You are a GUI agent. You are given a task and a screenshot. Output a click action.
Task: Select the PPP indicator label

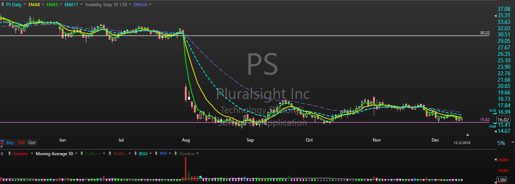pyautogui.click(x=163, y=154)
